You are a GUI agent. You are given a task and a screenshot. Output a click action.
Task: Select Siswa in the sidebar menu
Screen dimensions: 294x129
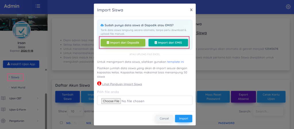(15, 77)
